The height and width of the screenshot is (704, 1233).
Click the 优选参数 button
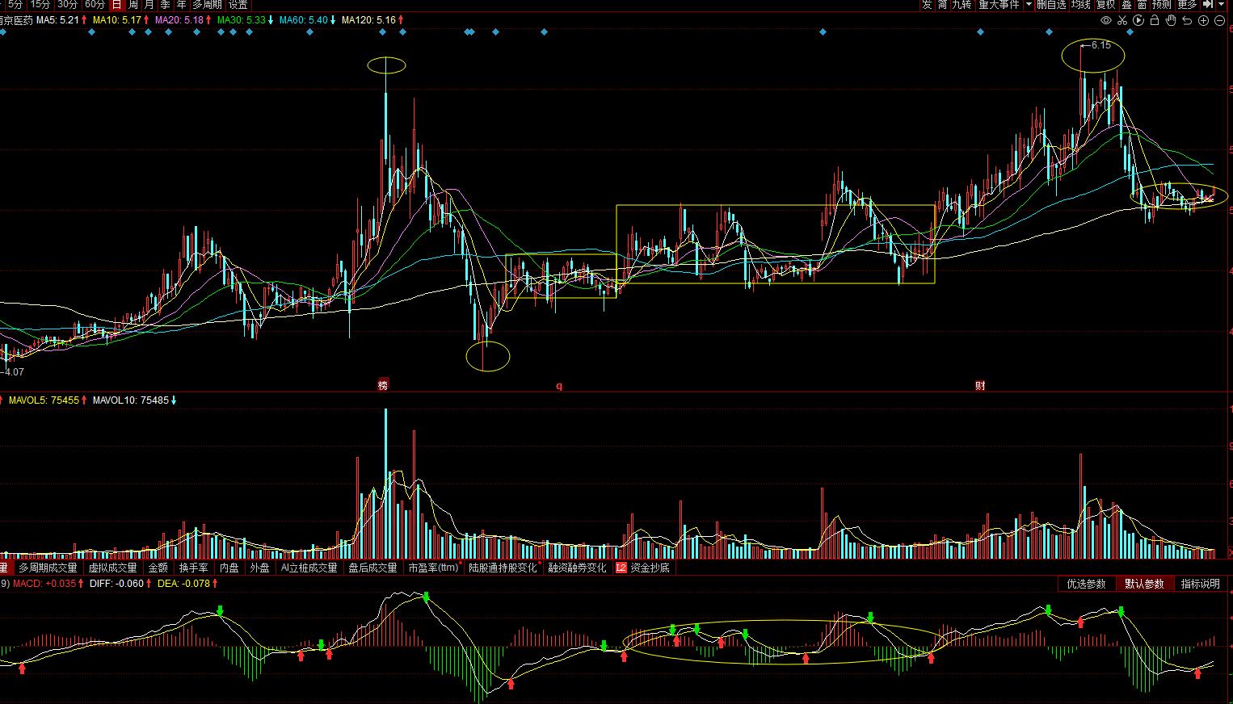tap(1087, 584)
